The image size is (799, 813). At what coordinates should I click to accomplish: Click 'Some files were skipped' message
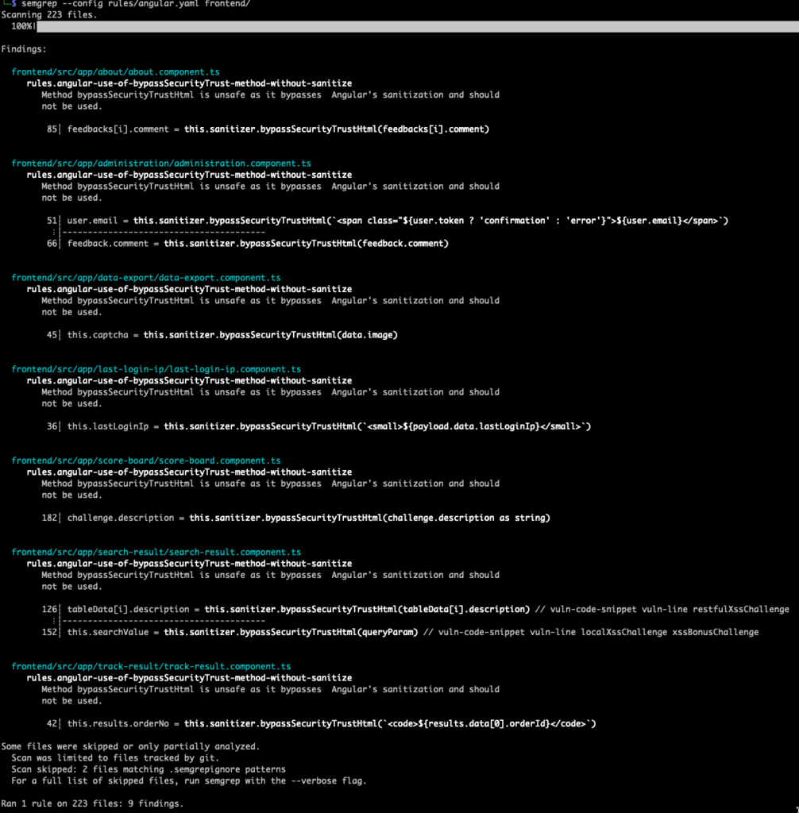tap(130, 746)
